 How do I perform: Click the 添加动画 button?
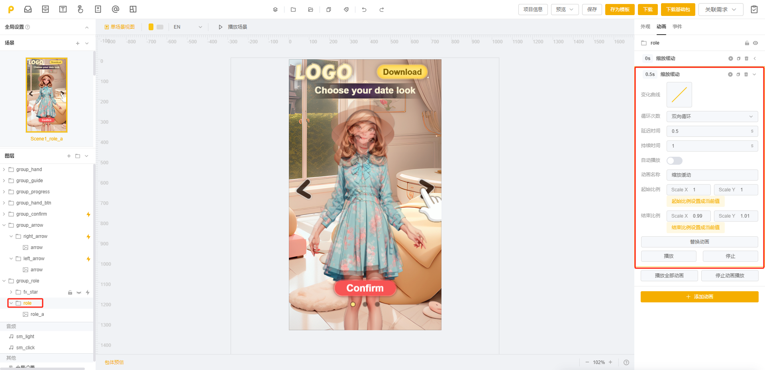[x=699, y=297]
